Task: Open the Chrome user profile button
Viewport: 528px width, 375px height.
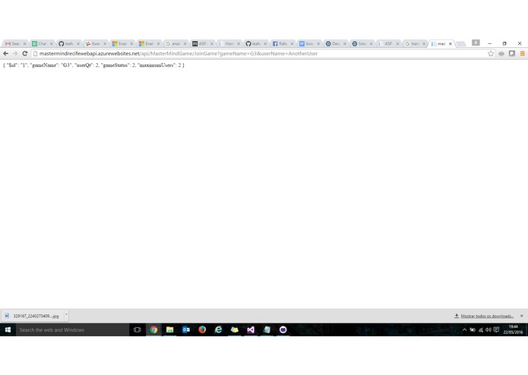Action: pyautogui.click(x=476, y=43)
